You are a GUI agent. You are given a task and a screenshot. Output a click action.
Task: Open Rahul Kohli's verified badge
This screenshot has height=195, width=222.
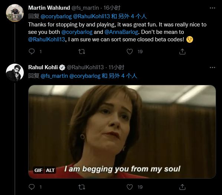(62, 67)
